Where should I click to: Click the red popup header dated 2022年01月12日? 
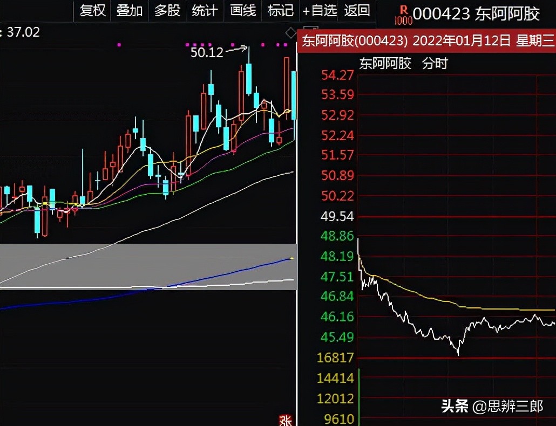point(426,41)
